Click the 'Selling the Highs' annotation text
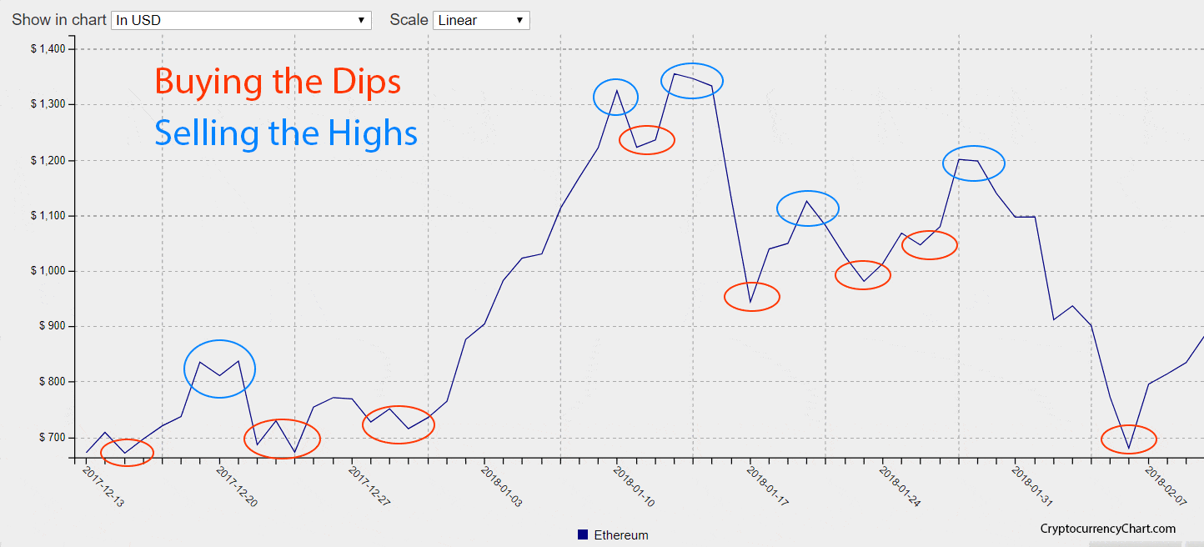This screenshot has width=1204, height=547. (x=285, y=133)
